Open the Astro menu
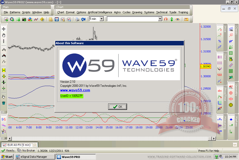 (x=117, y=12)
